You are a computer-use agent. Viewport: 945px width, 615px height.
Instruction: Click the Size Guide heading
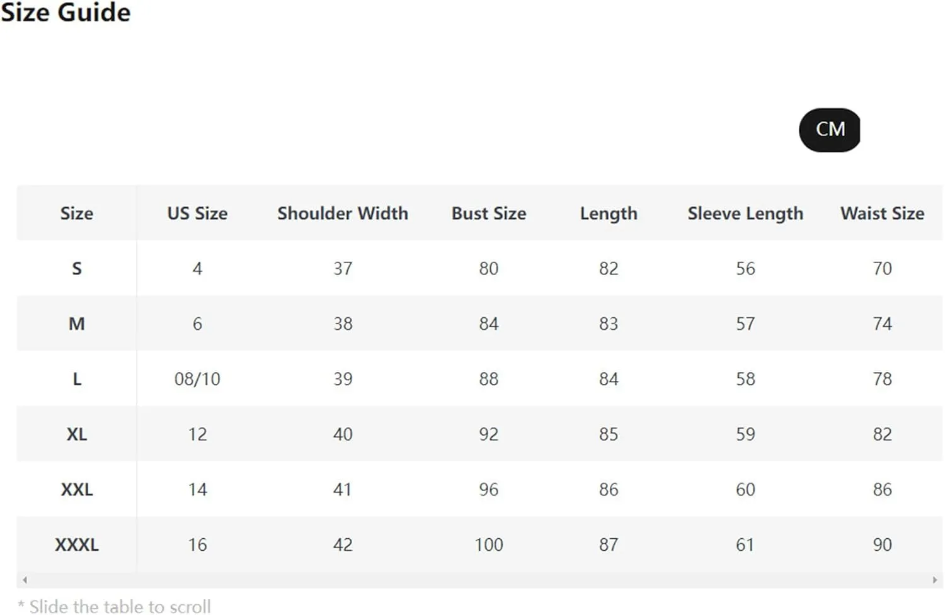[66, 13]
